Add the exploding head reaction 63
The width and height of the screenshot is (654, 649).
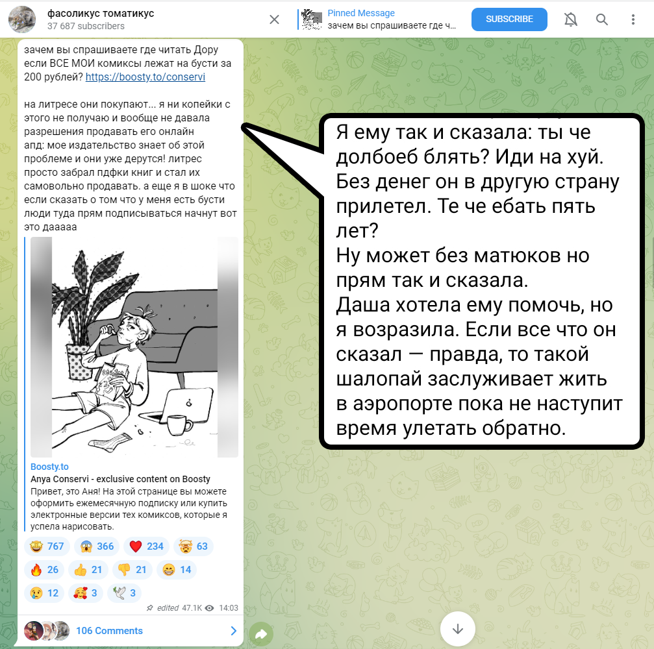tap(194, 546)
